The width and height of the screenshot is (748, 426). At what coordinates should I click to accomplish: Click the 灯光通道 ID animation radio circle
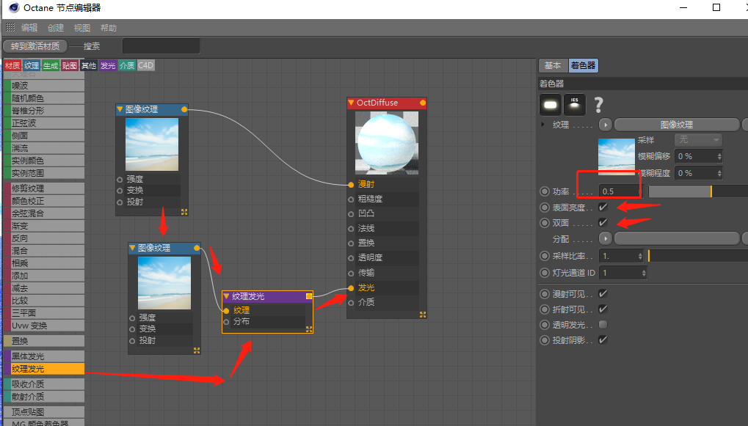[x=545, y=273]
